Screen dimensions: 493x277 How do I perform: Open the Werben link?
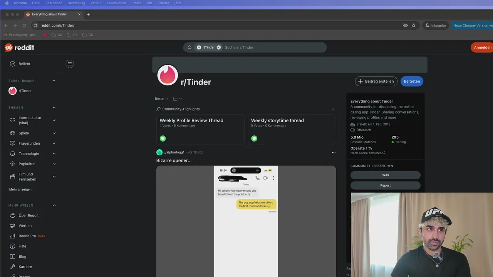tap(25, 226)
